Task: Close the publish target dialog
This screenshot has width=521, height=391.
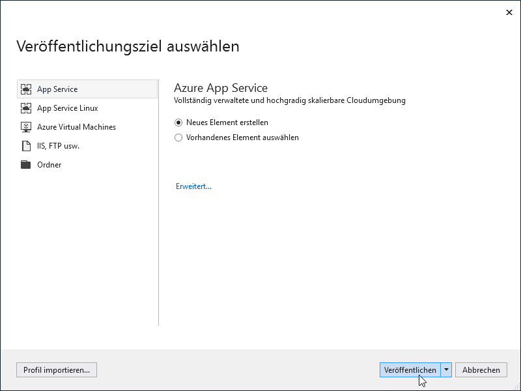Action: coord(510,12)
